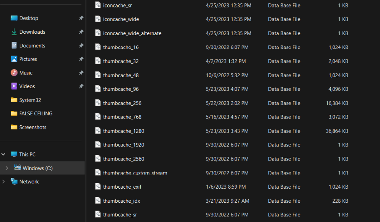Select iconcache_sr file icon
This screenshot has width=380, height=222.
click(98, 5)
